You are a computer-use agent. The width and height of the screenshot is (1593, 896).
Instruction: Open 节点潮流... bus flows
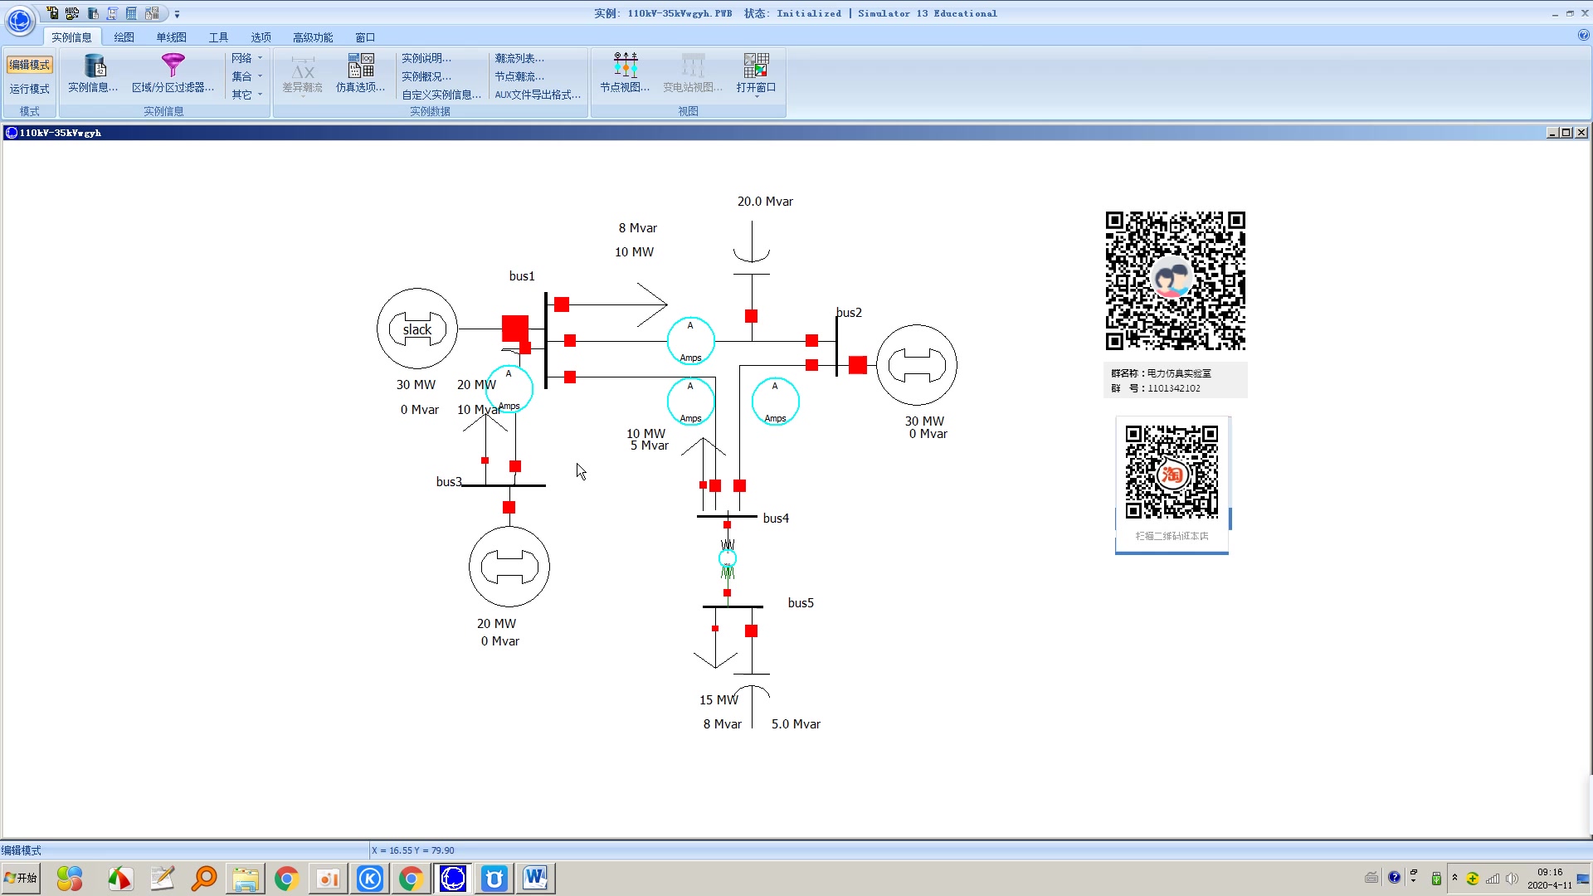(519, 76)
